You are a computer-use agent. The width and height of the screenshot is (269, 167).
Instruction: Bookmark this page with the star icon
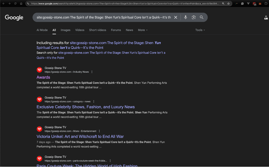(x=228, y=3)
